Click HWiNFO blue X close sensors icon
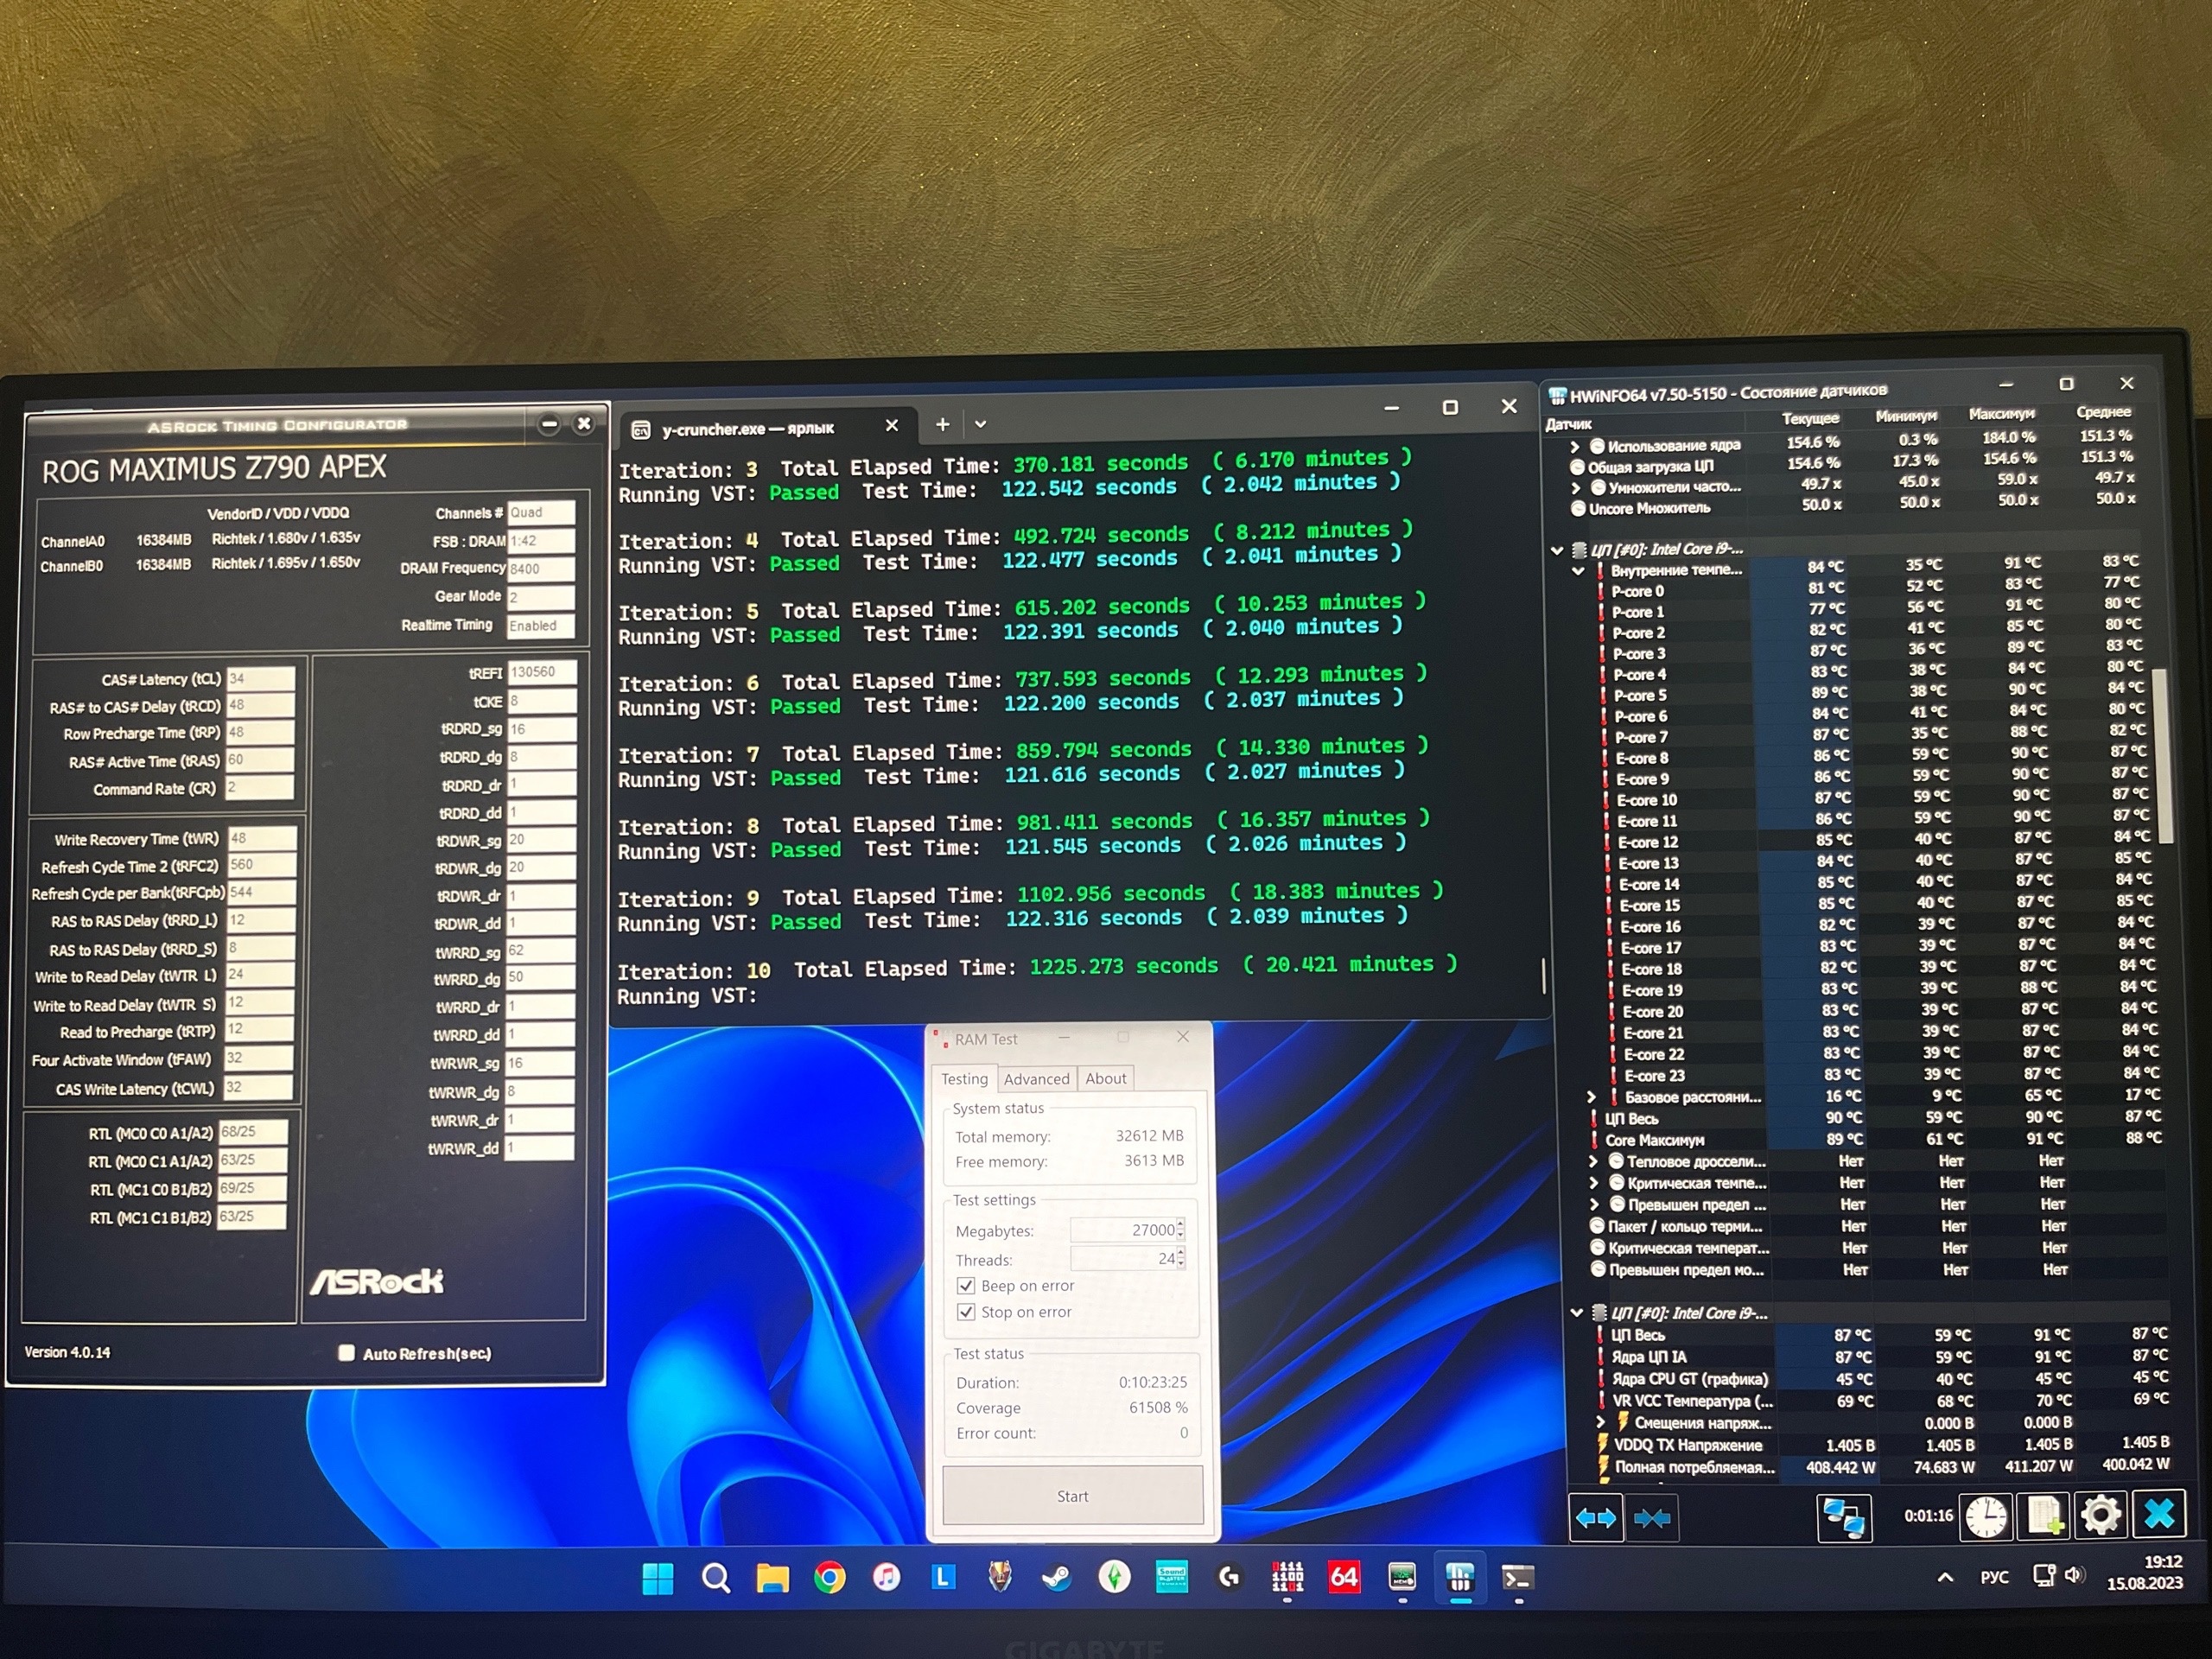The height and width of the screenshot is (1659, 2212). (2159, 1514)
